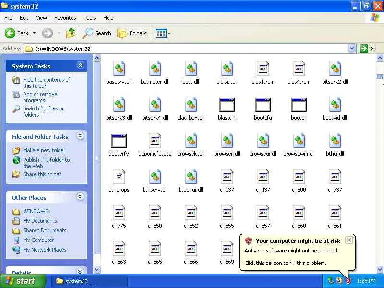This screenshot has height=288, width=384.
Task: Open the View menu
Action: (x=41, y=18)
